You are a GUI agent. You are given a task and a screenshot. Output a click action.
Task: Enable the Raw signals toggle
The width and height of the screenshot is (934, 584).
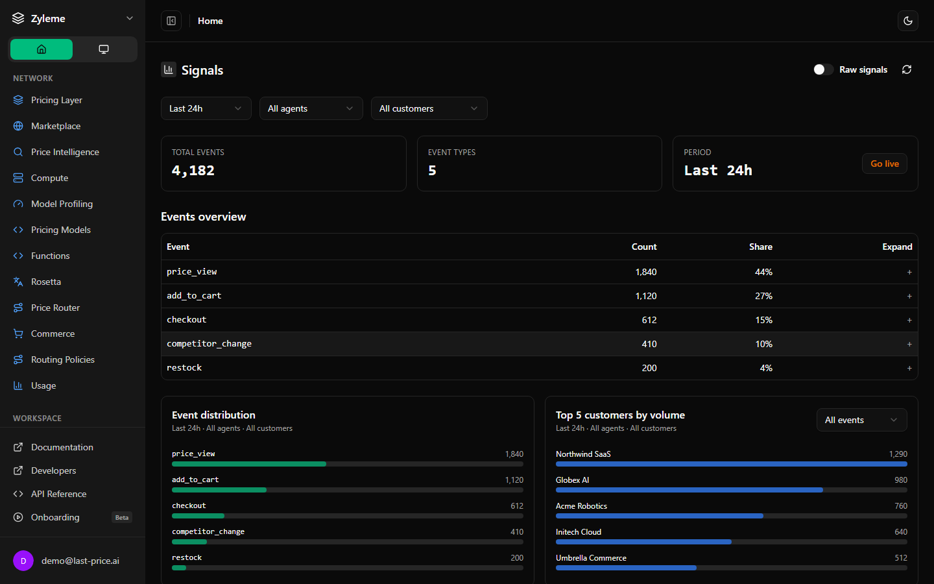pyautogui.click(x=823, y=69)
